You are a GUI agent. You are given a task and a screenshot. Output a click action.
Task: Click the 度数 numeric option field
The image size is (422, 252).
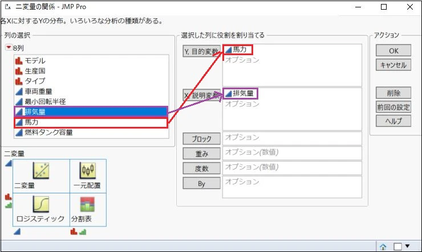click(292, 168)
